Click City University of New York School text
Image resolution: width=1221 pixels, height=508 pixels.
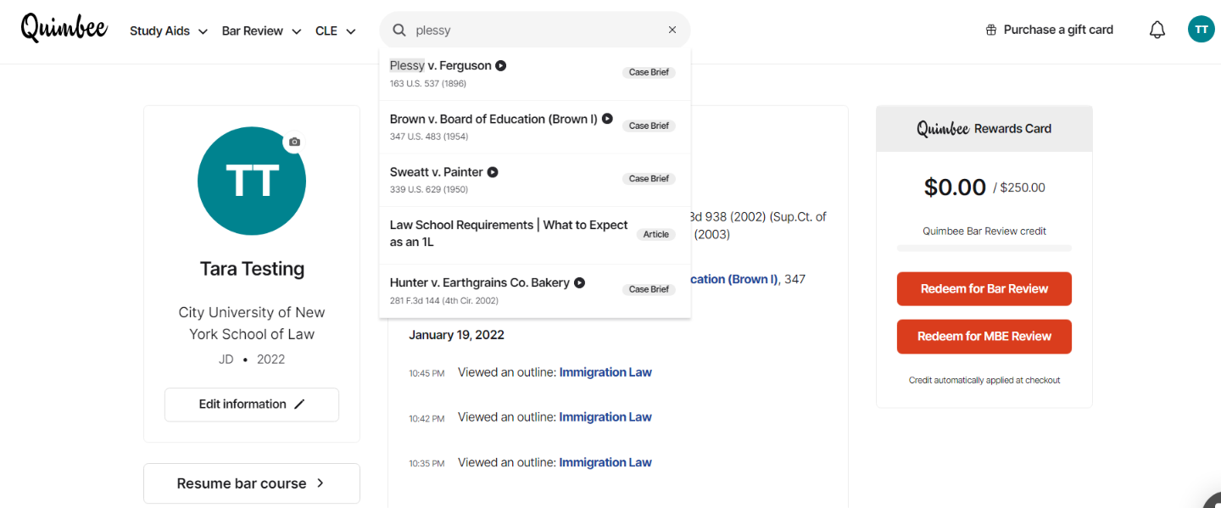tap(252, 323)
